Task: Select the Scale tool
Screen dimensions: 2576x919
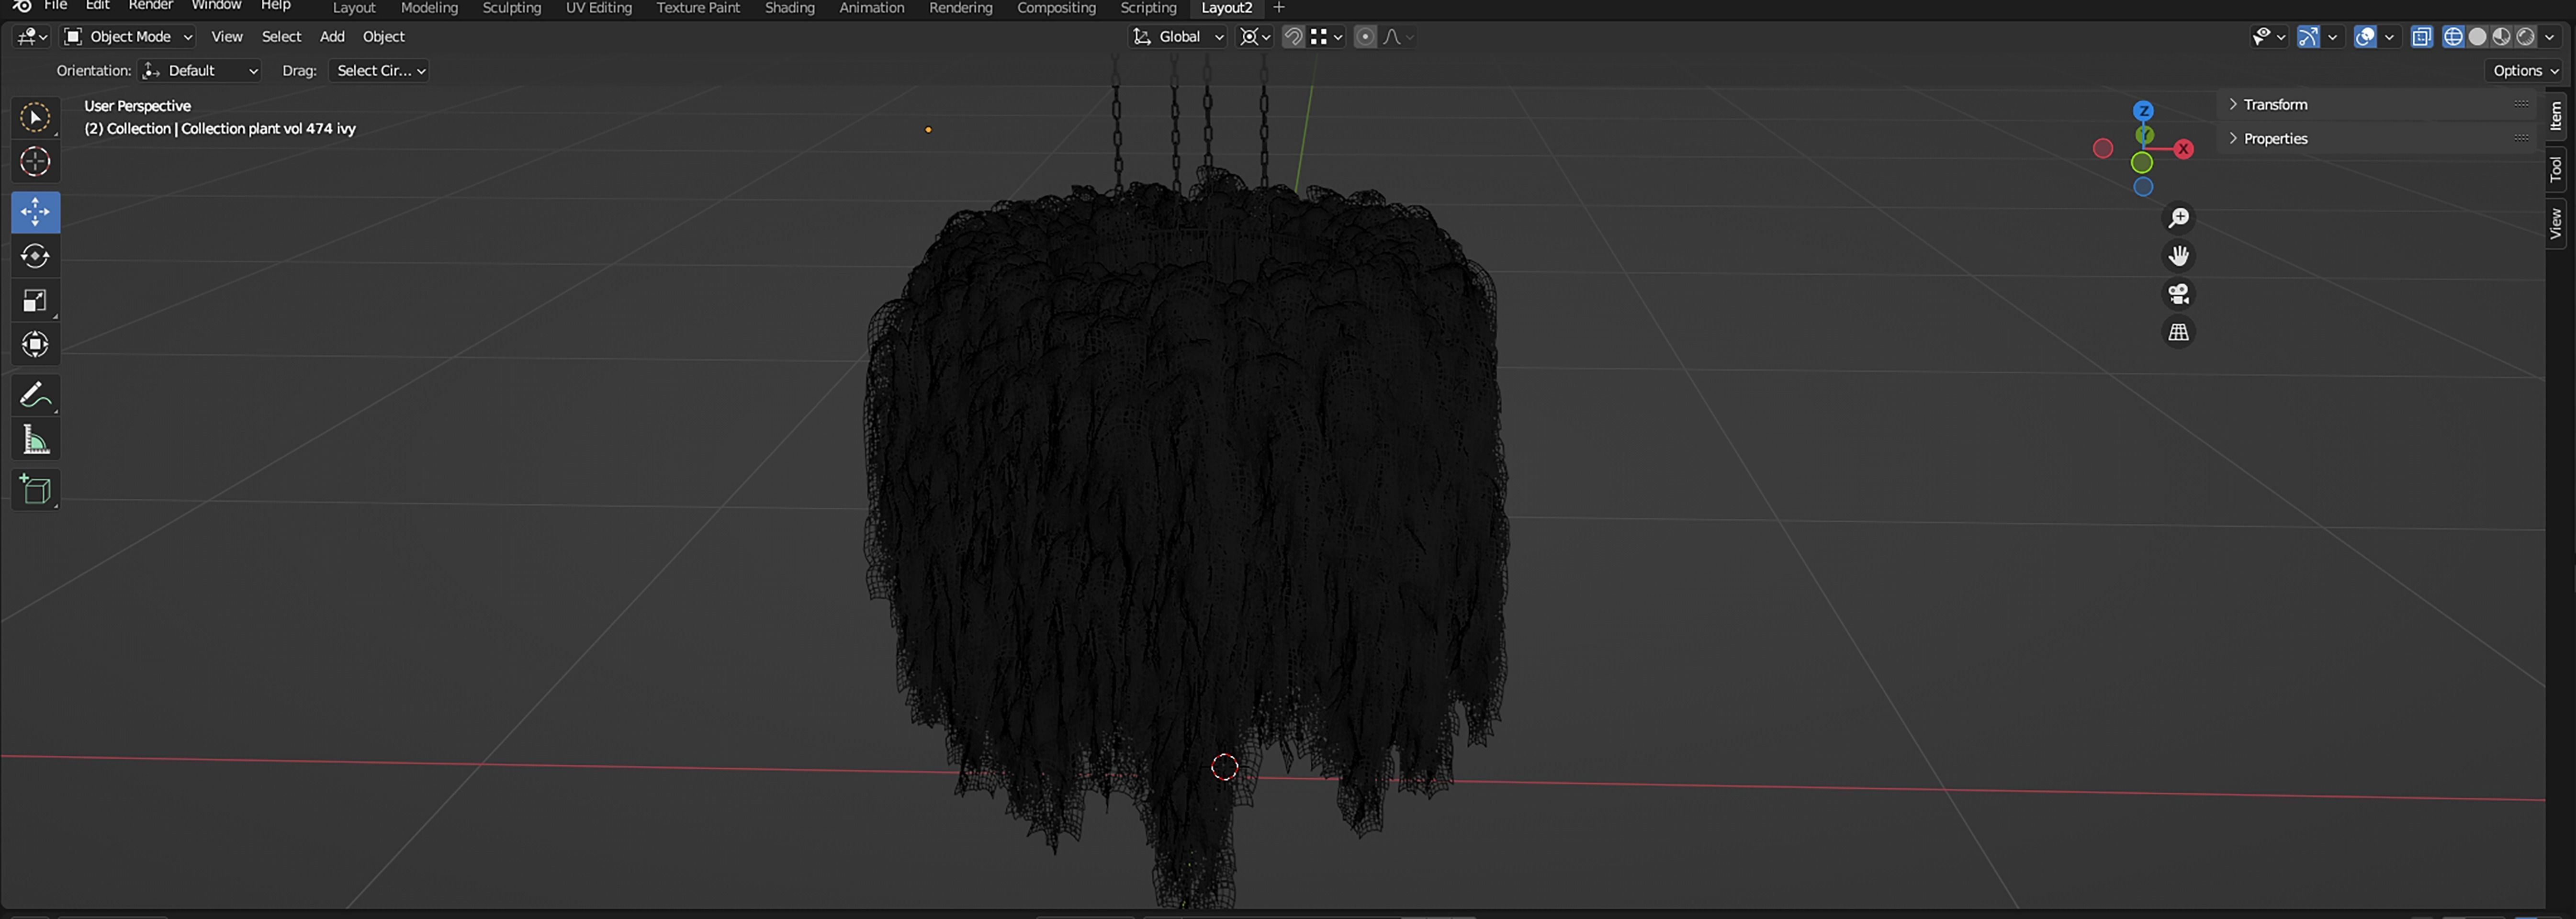Action: coord(35,301)
